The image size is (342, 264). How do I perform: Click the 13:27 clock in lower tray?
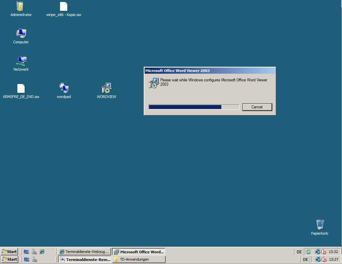334,259
